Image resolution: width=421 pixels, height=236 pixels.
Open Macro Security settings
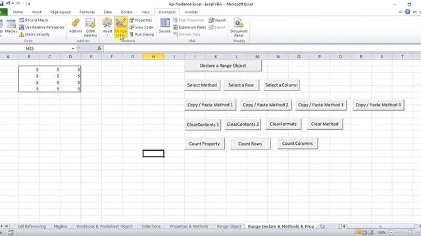point(34,35)
